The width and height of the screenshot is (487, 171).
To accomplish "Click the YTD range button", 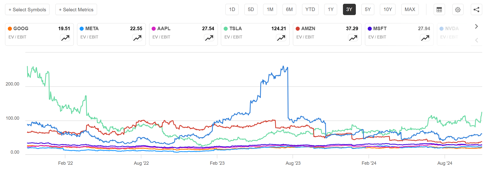I will tap(310, 10).
